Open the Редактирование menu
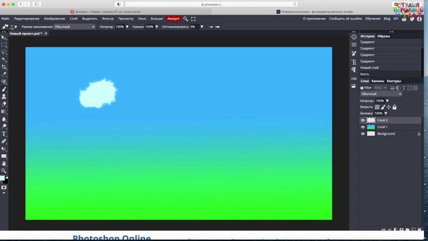The height and width of the screenshot is (241, 428). click(27, 19)
